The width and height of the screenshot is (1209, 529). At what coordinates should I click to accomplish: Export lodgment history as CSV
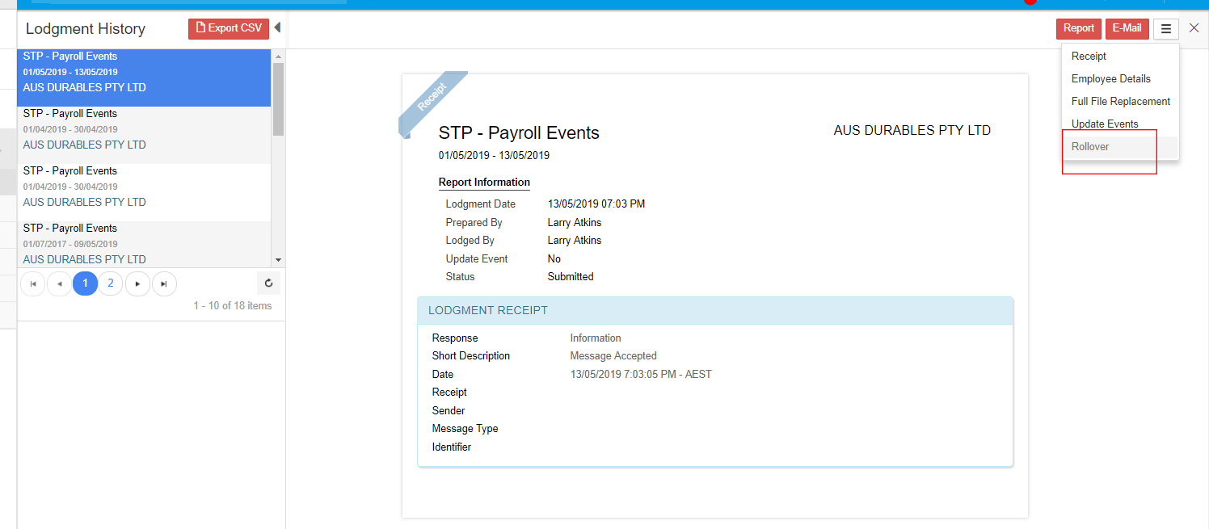pyautogui.click(x=229, y=28)
